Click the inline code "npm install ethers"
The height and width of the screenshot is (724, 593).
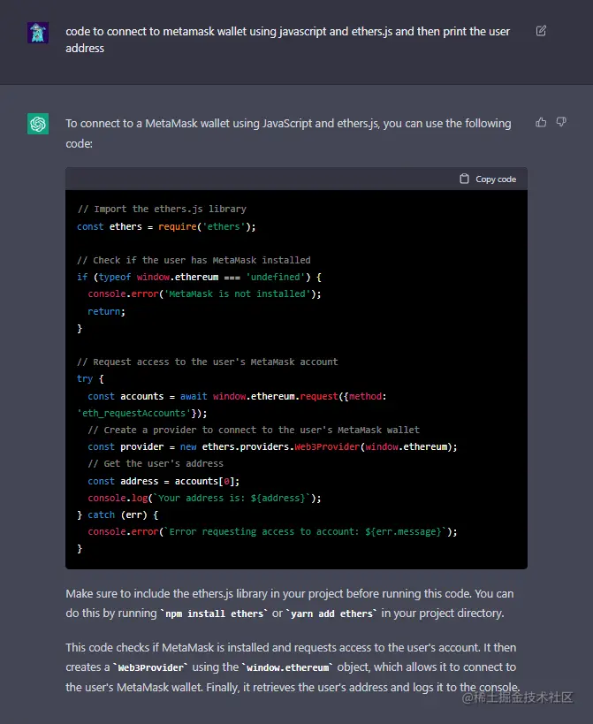pyautogui.click(x=214, y=613)
